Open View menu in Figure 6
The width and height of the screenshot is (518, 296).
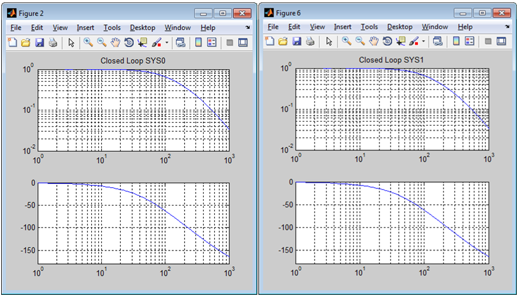coord(317,27)
